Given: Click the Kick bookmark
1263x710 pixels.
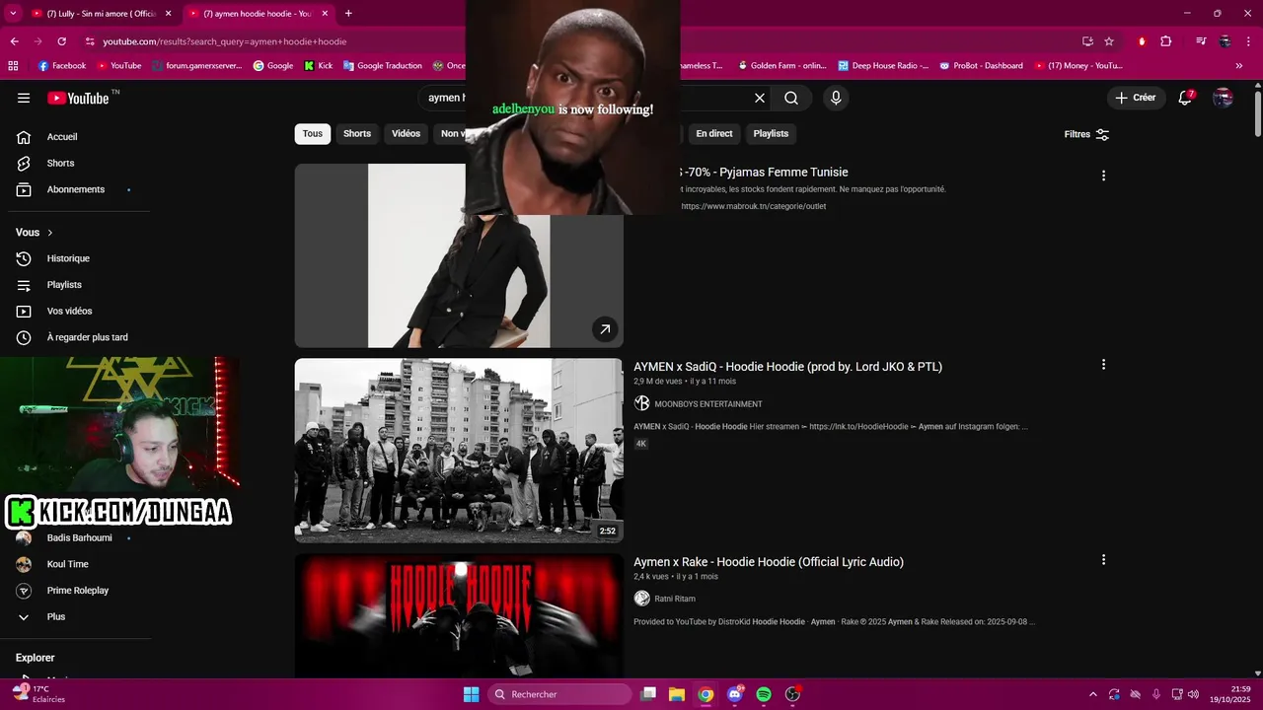Looking at the screenshot, I should coord(318,66).
